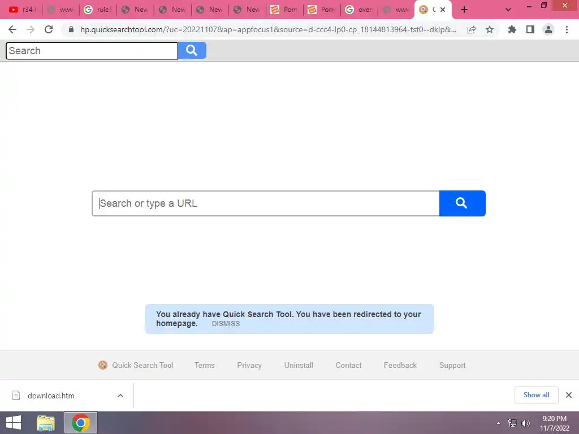Click the small top-left Search field
The width and height of the screenshot is (579, 434).
coord(92,50)
